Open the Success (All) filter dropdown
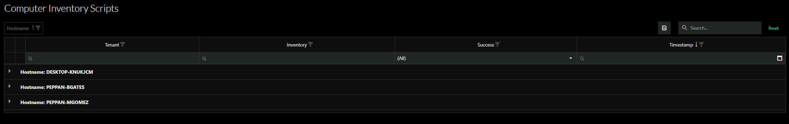Viewport: 789px width, 124px height. 485,58
